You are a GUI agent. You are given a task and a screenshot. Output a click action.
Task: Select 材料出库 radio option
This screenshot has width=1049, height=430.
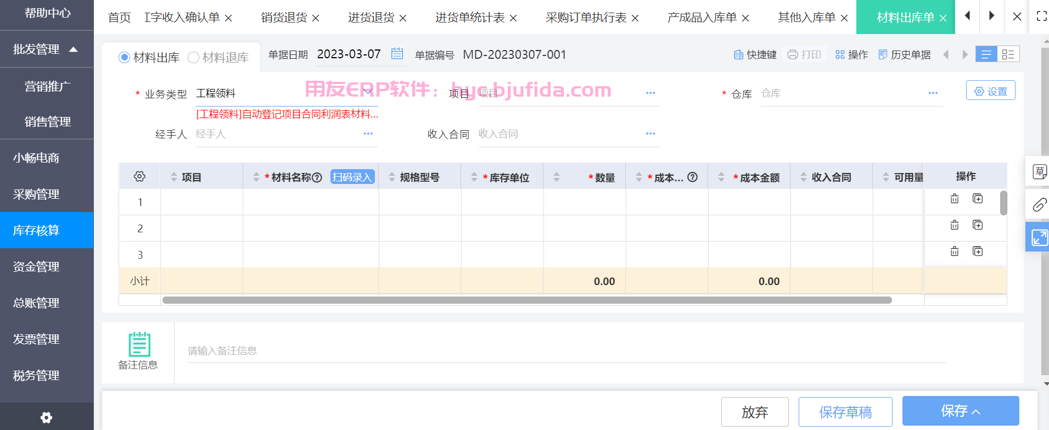pos(124,57)
